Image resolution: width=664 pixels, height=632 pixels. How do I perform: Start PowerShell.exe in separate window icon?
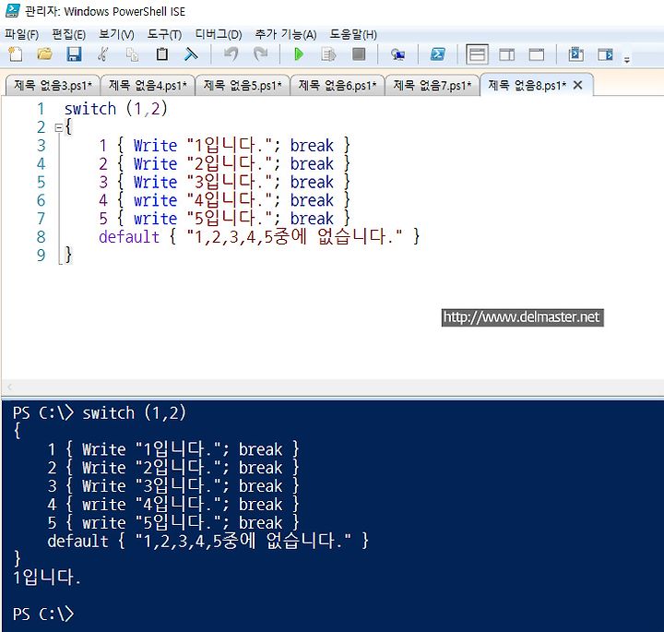click(437, 54)
